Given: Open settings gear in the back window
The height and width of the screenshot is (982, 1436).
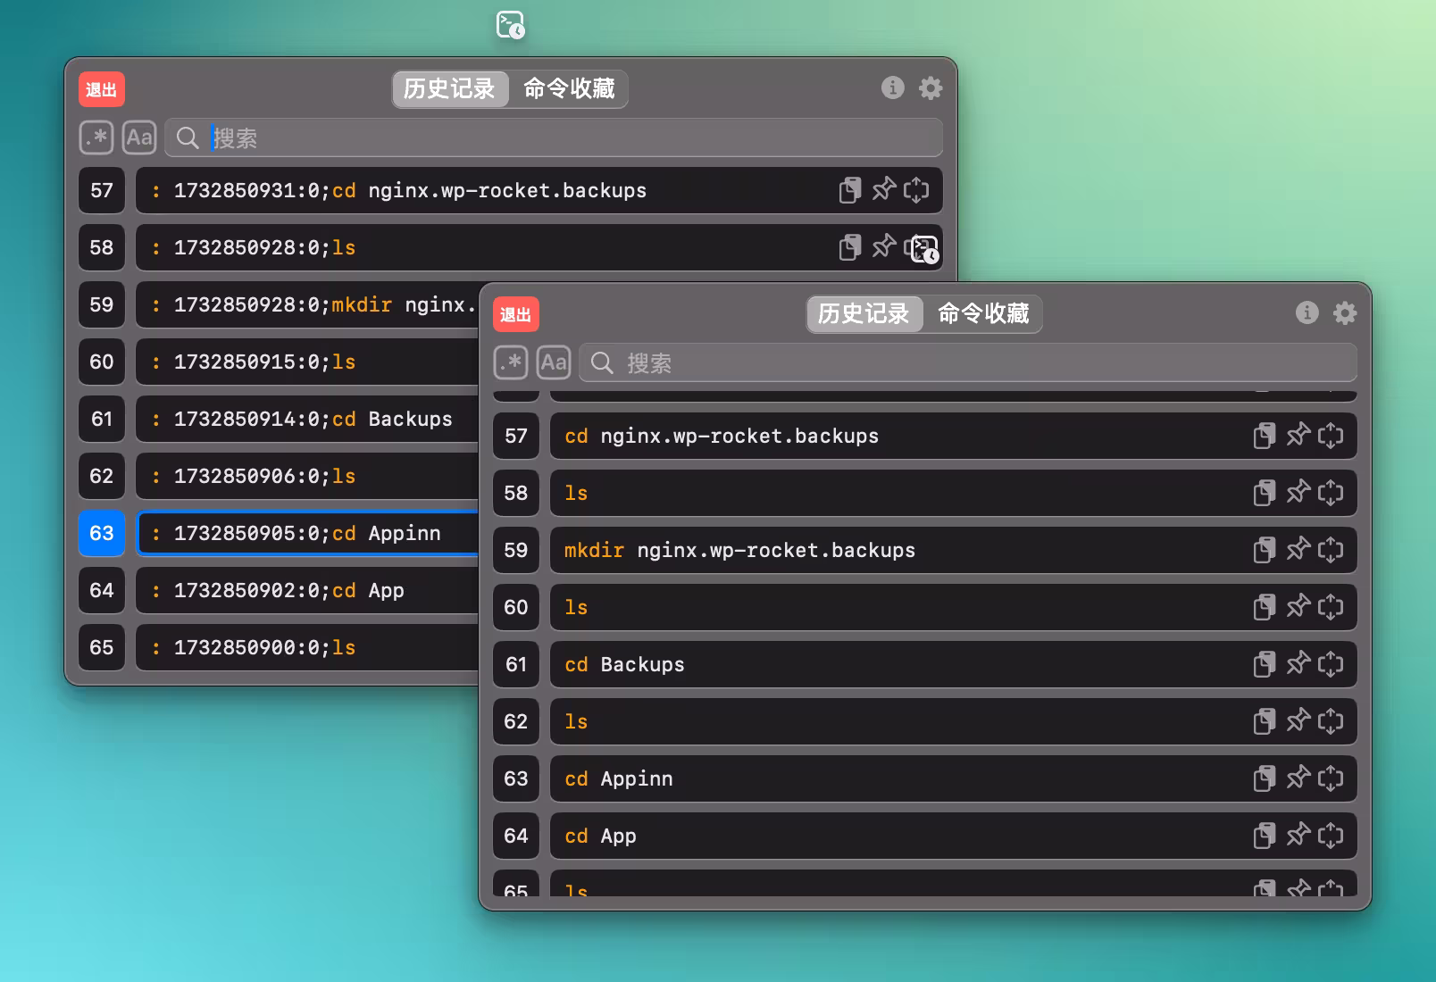Looking at the screenshot, I should coord(931,87).
